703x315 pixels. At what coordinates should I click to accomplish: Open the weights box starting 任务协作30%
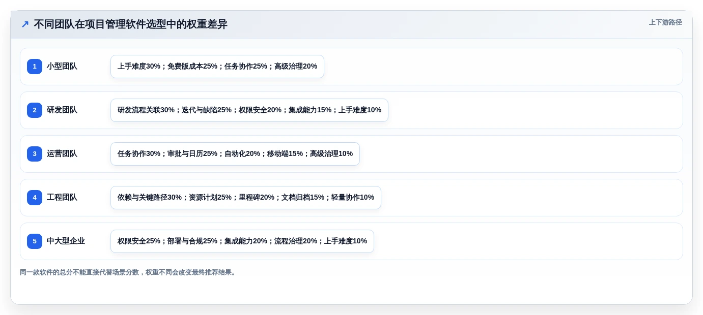[x=235, y=154]
